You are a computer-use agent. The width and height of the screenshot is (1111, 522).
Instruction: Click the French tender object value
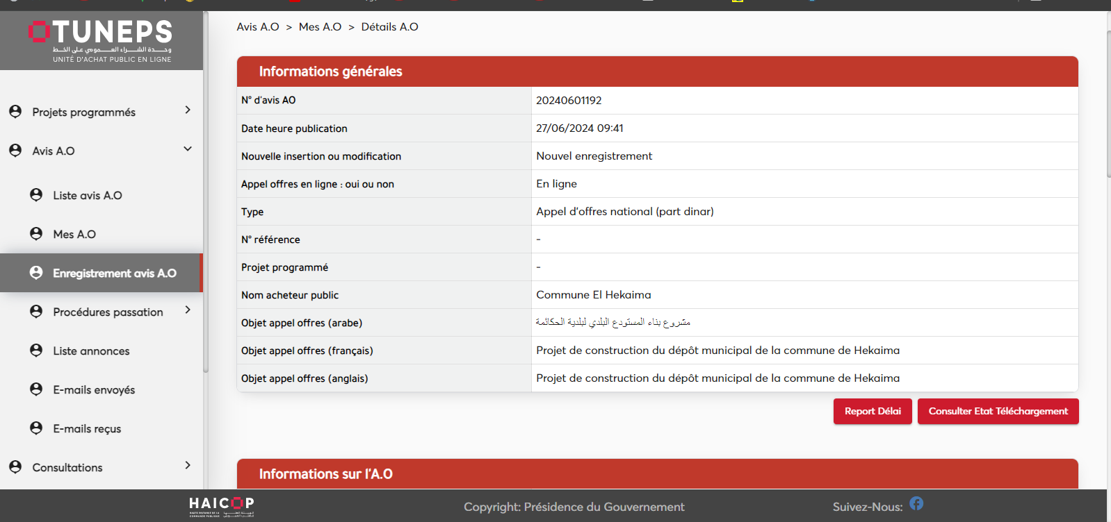[x=718, y=351]
